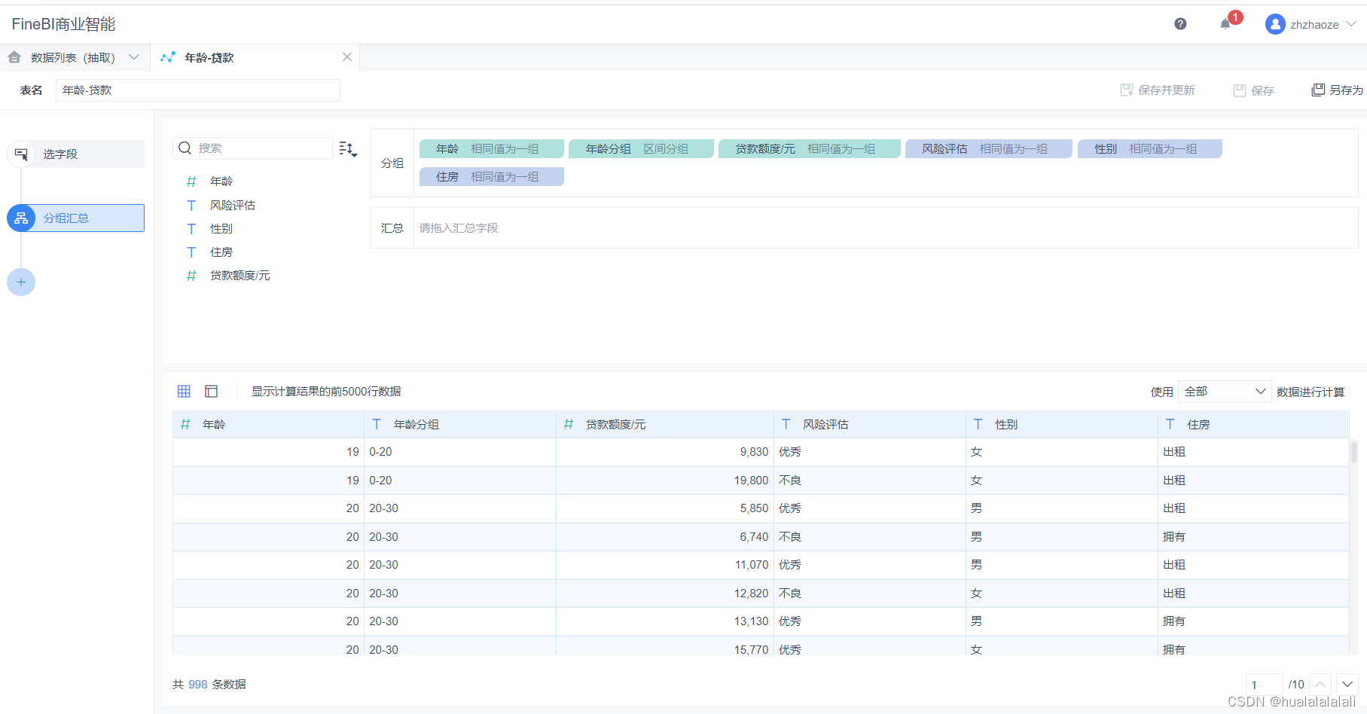This screenshot has height=714, width=1367.
Task: Click the field search box
Action: tap(252, 148)
